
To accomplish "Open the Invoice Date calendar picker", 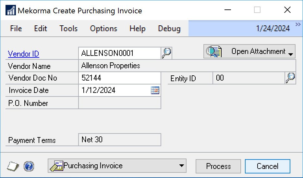I will (x=155, y=91).
